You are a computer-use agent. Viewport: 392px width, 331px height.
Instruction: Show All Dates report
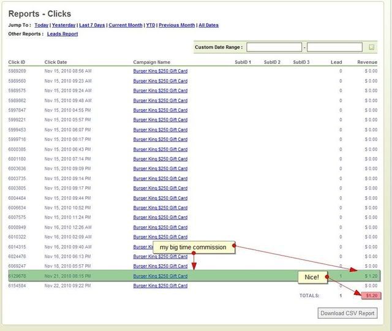[208, 25]
